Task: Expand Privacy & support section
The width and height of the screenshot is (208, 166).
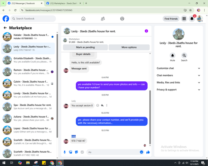Action: click(x=178, y=90)
